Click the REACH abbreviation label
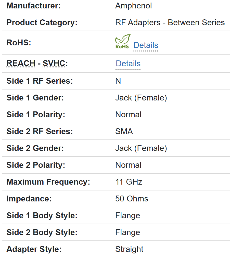Viewport: 230px width, 257px height. click(21, 63)
